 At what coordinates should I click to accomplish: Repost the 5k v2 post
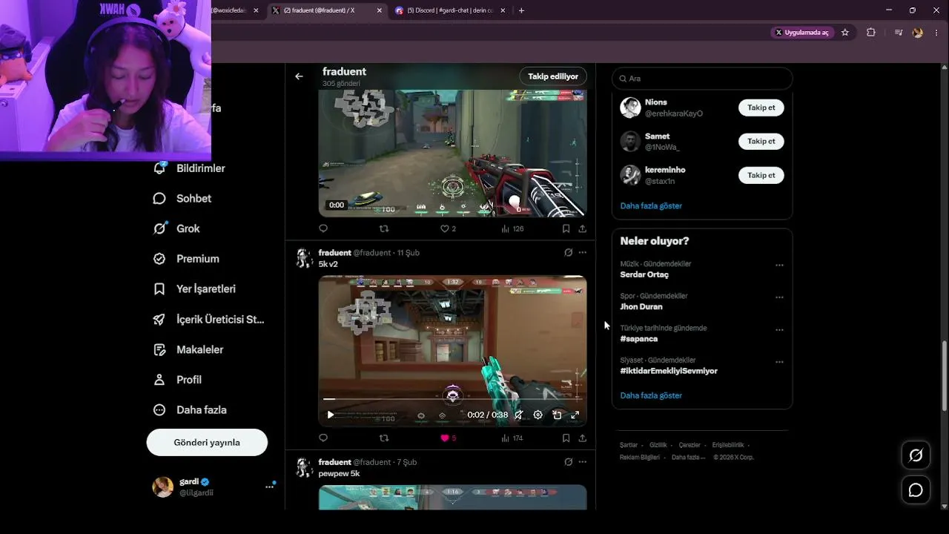pyautogui.click(x=384, y=438)
